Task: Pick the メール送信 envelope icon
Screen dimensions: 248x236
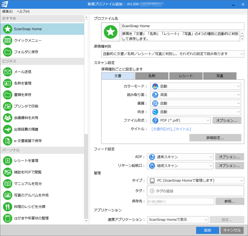Action: tap(7, 72)
